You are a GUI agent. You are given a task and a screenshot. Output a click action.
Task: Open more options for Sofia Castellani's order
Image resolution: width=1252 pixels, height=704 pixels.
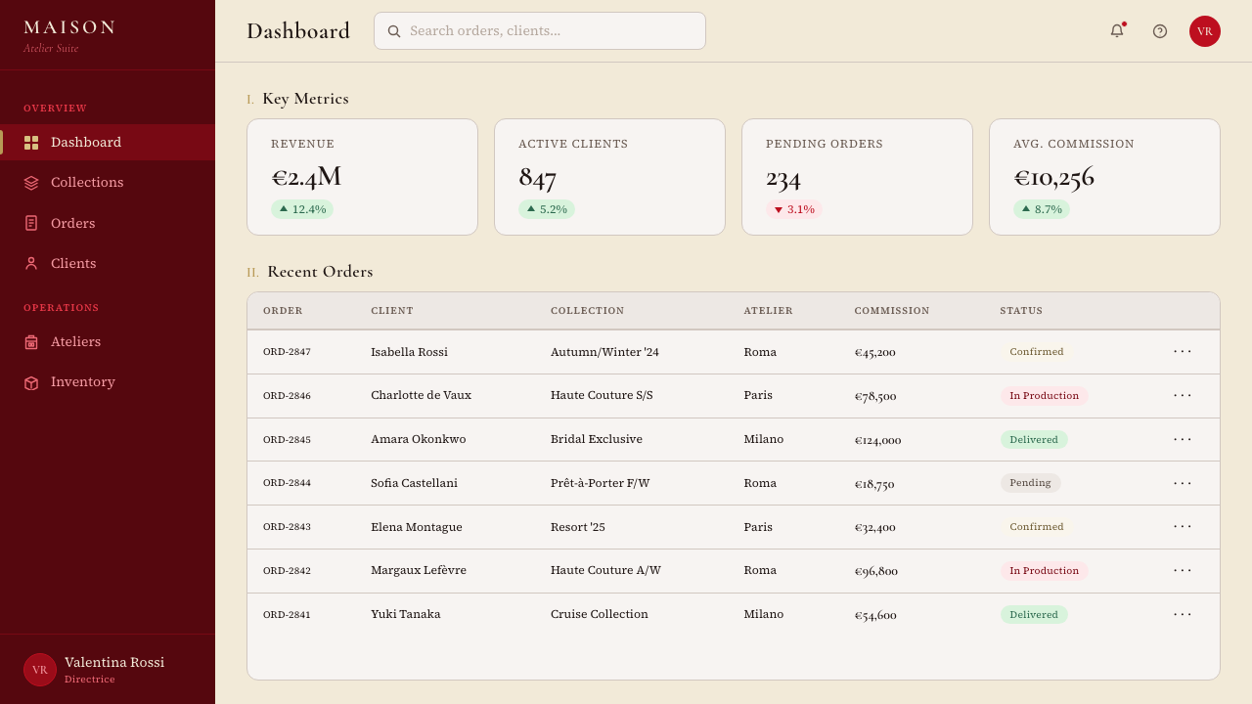click(x=1183, y=483)
